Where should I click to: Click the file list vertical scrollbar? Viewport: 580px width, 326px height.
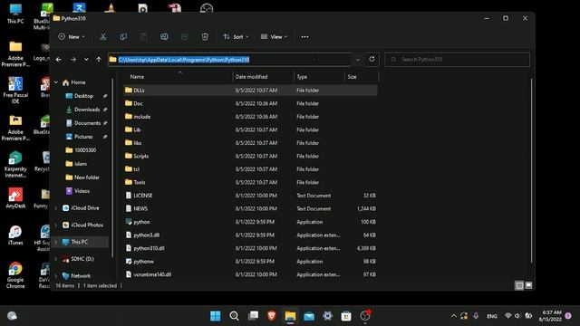pyautogui.click(x=532, y=170)
